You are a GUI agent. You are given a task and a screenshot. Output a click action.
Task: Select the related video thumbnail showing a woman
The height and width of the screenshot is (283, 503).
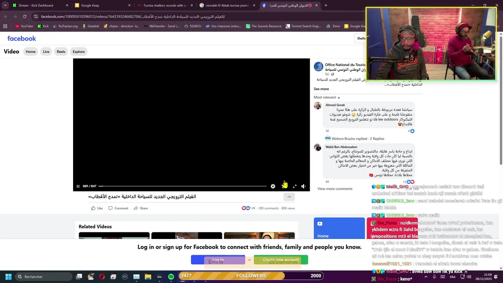click(259, 235)
